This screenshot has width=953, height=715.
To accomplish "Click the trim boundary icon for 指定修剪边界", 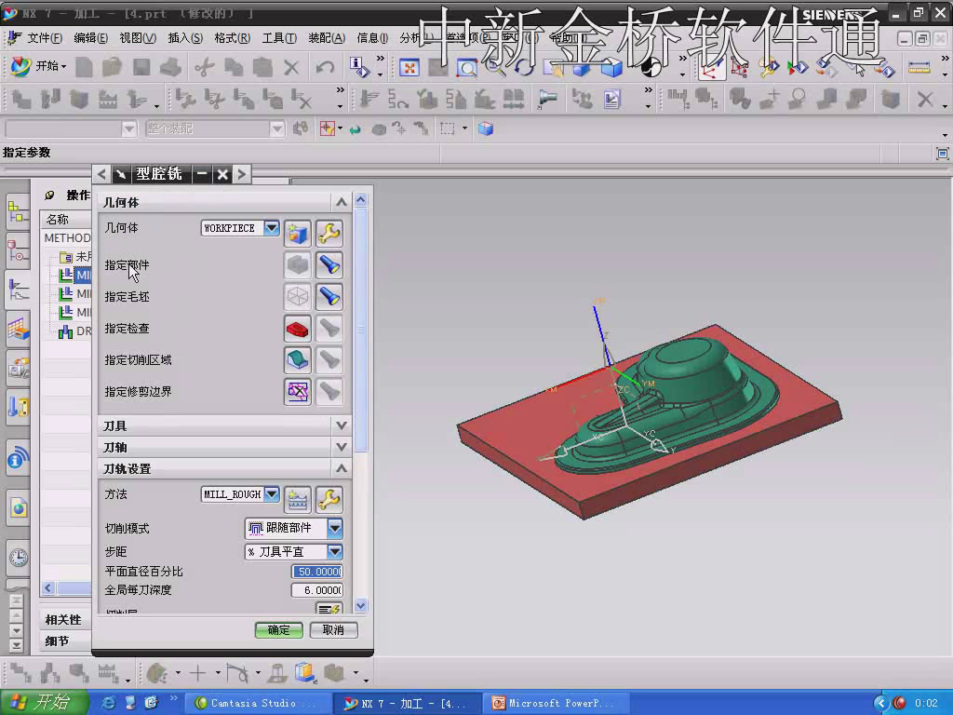I will [x=297, y=392].
